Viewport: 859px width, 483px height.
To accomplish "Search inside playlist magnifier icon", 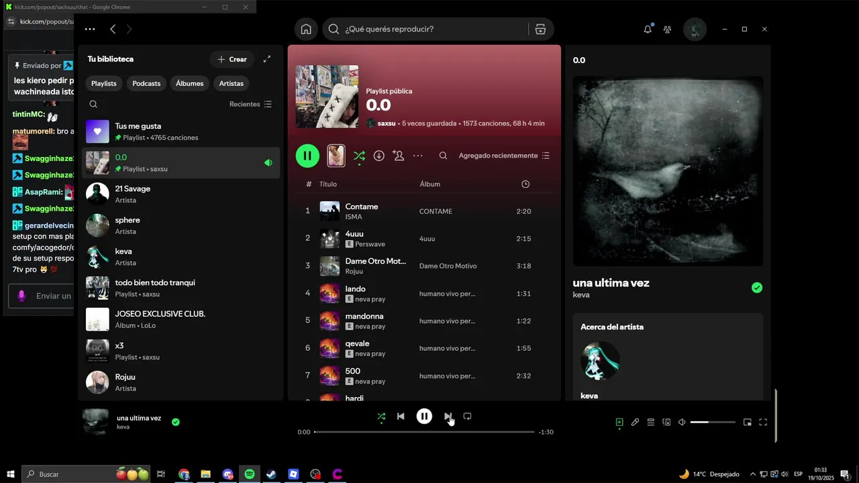I will (x=443, y=156).
